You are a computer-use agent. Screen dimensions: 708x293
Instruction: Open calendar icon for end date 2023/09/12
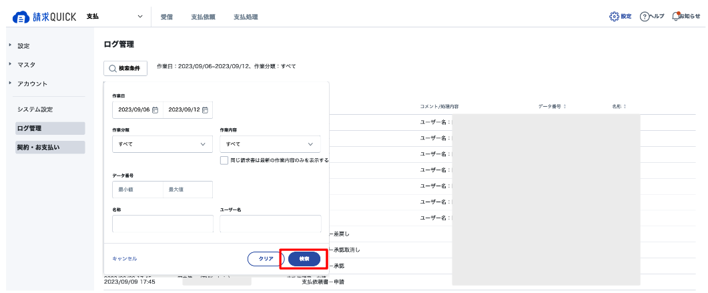(205, 109)
